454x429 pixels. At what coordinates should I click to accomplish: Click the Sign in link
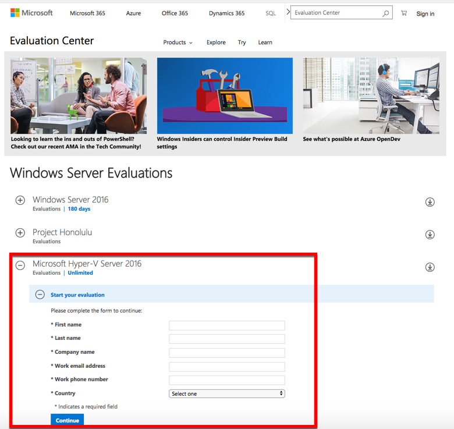click(425, 13)
